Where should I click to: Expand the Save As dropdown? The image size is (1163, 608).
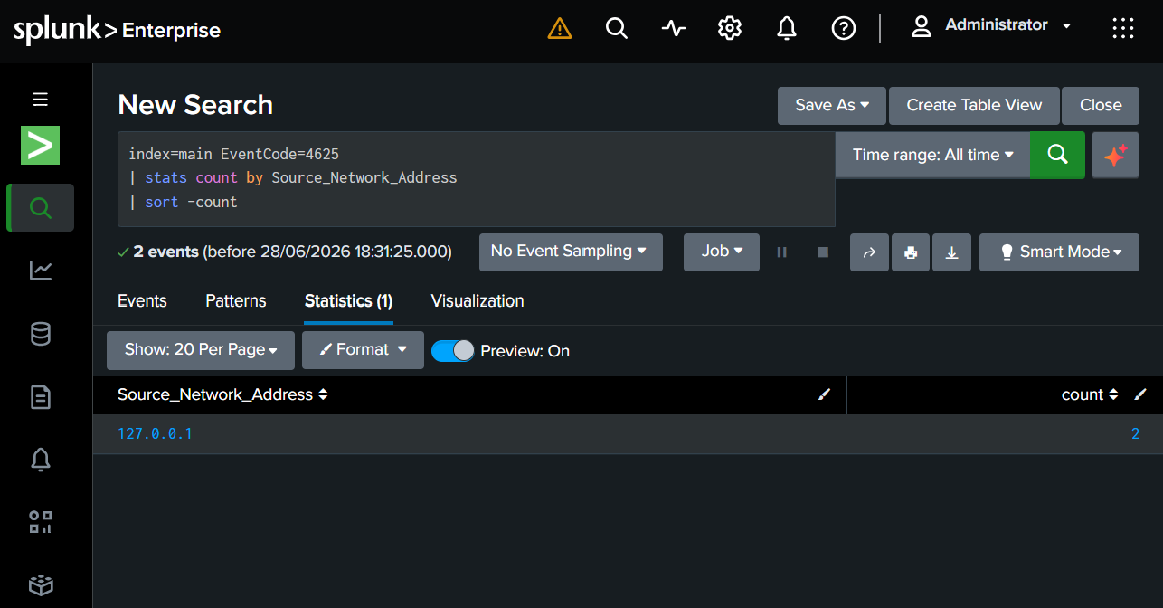(x=832, y=106)
